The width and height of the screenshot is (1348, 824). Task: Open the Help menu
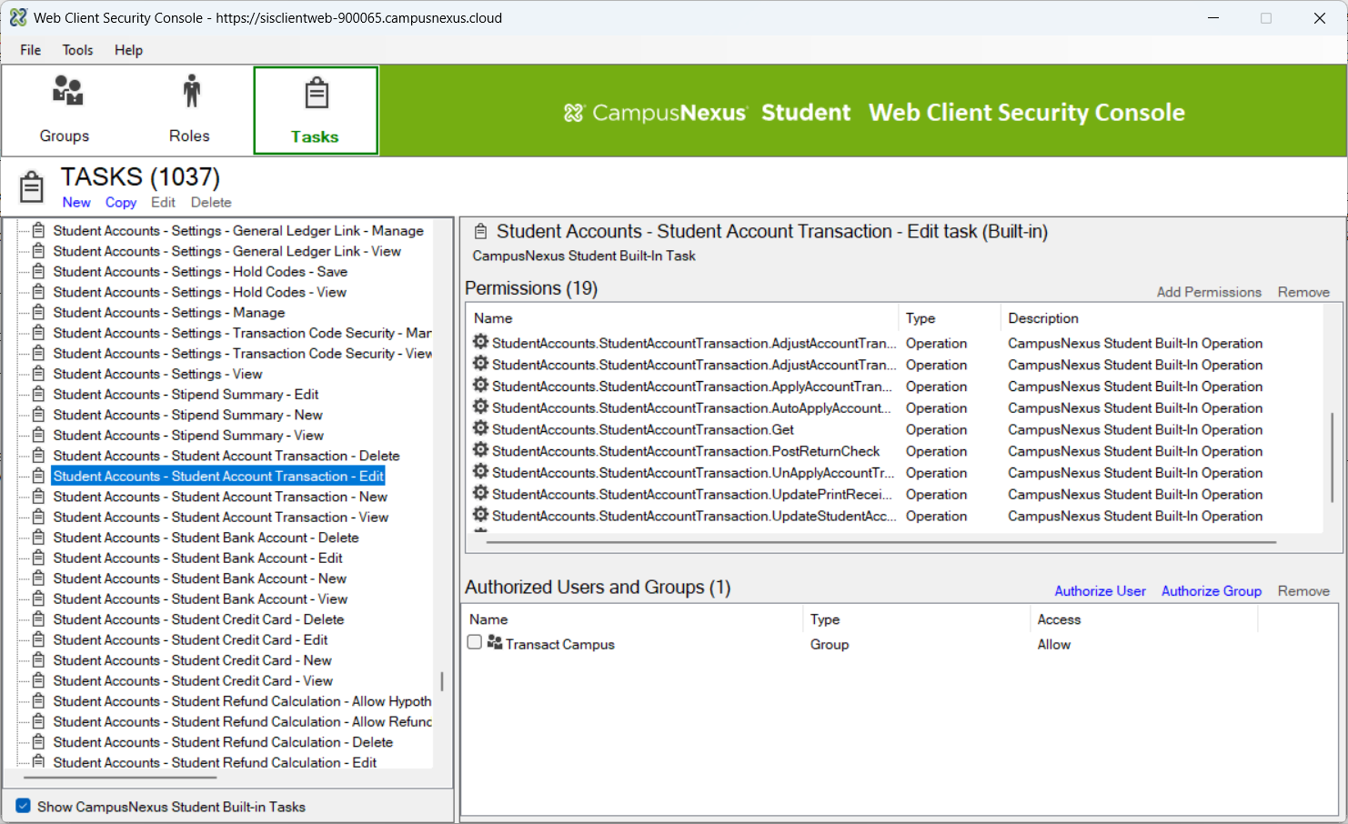128,50
